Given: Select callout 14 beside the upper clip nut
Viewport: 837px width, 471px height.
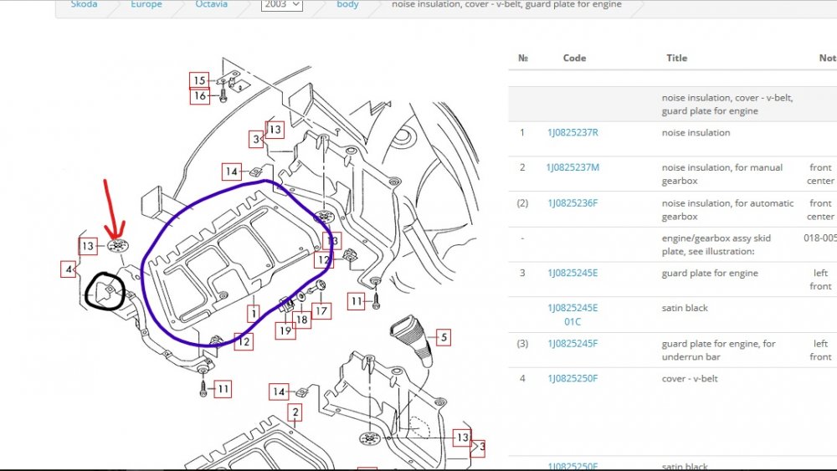Looking at the screenshot, I should [x=231, y=172].
